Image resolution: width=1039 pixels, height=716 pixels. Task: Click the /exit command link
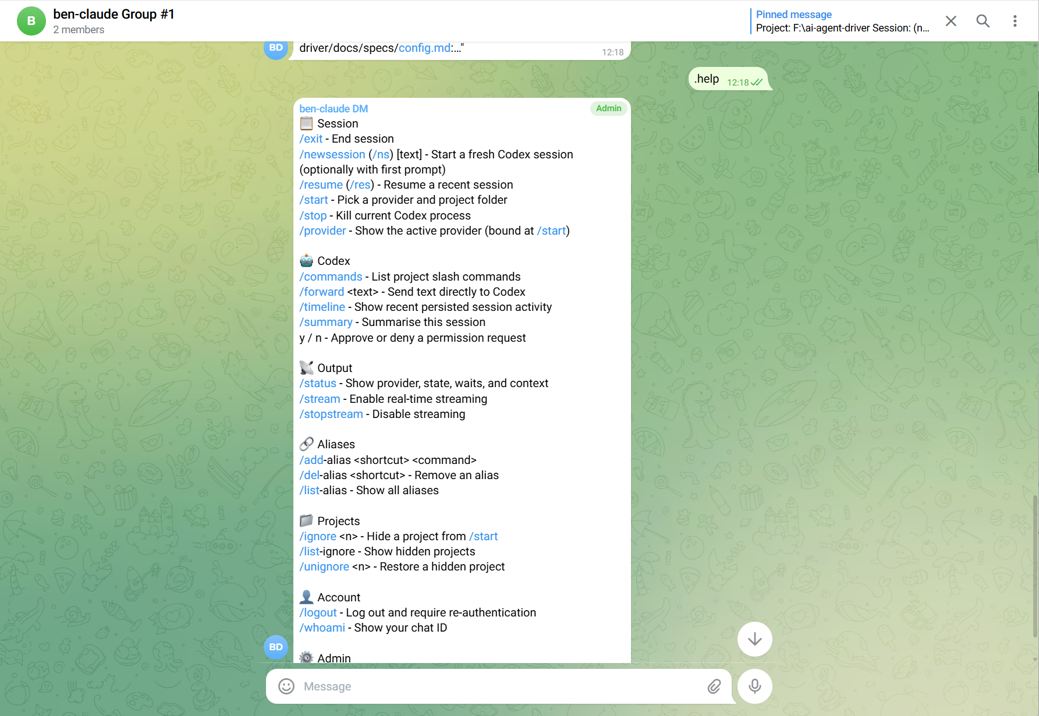tap(311, 139)
